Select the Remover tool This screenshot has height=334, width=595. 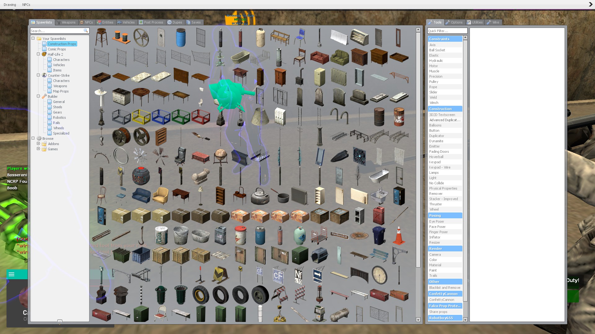pyautogui.click(x=445, y=194)
